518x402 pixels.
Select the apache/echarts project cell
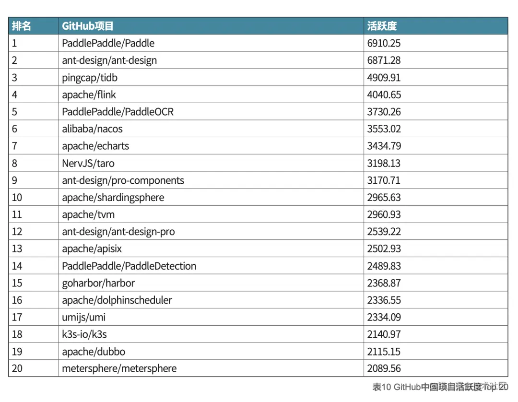(x=211, y=146)
